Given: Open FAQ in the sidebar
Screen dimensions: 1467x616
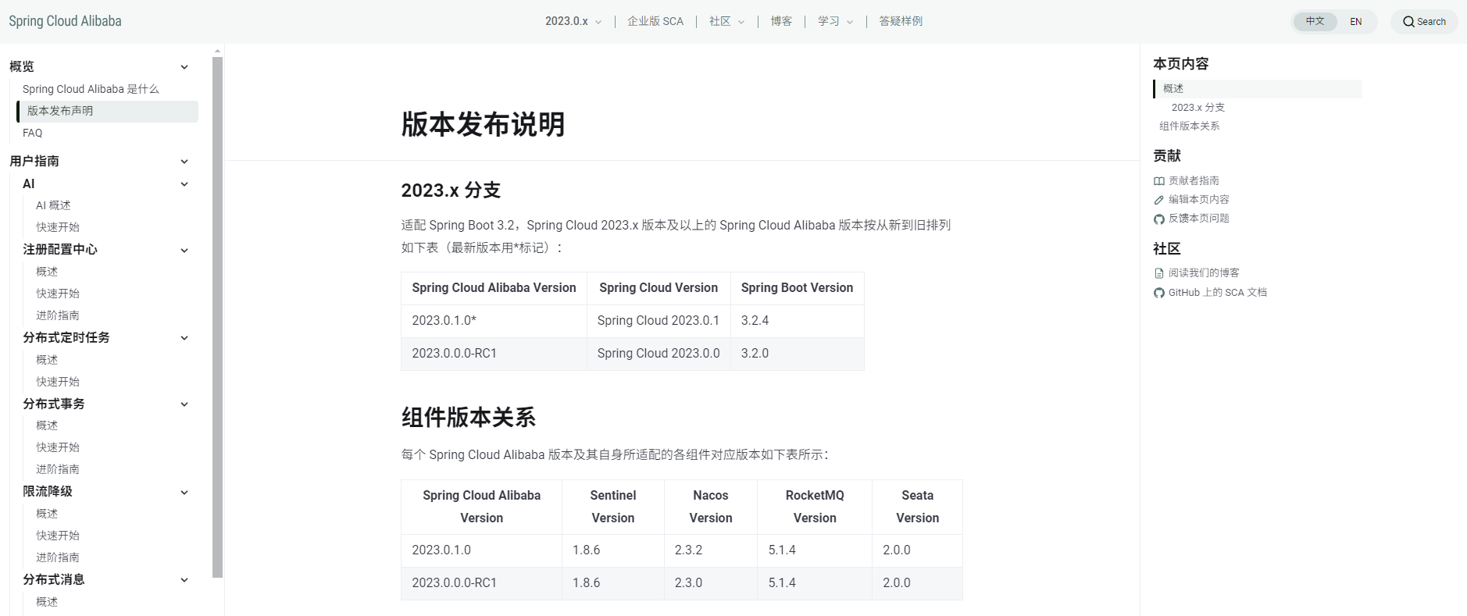Looking at the screenshot, I should pos(33,133).
